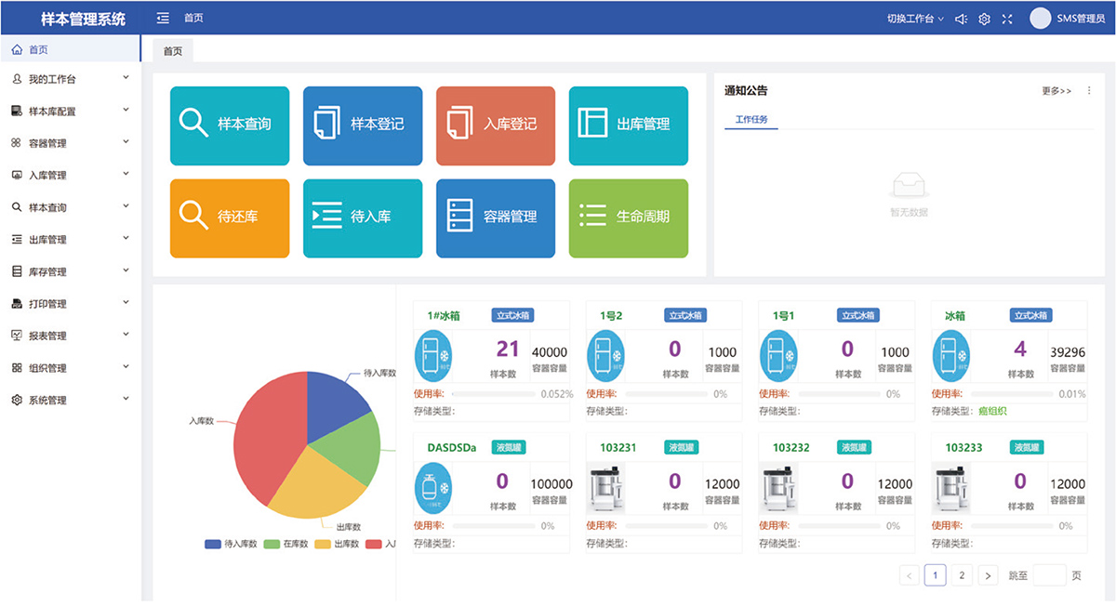Click the red 入库数 pie slice

click(265, 437)
